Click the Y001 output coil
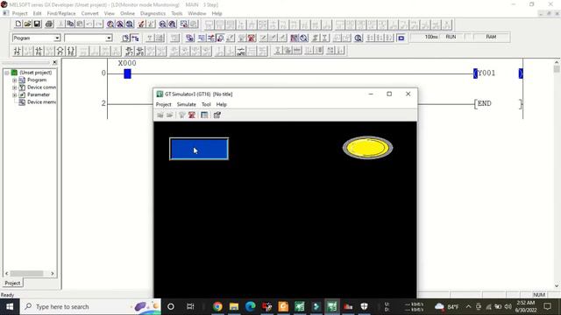 498,73
